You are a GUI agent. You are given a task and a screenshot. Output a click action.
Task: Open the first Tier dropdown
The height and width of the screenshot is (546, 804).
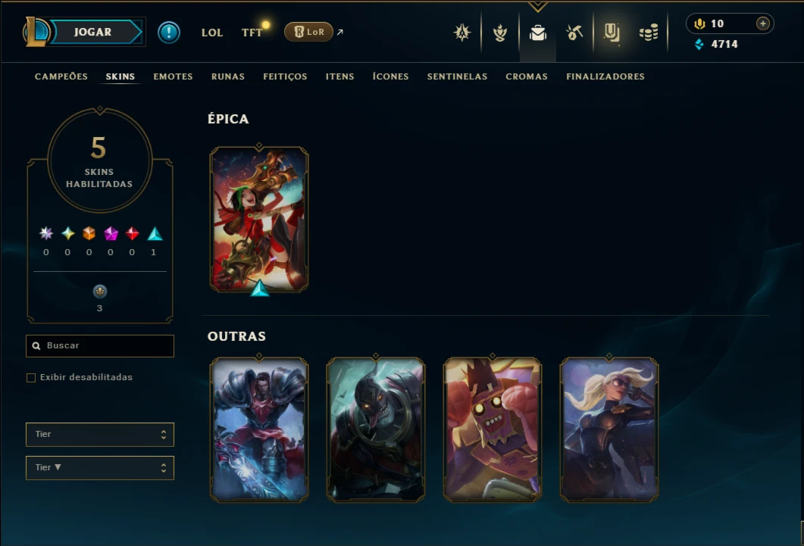(x=100, y=435)
